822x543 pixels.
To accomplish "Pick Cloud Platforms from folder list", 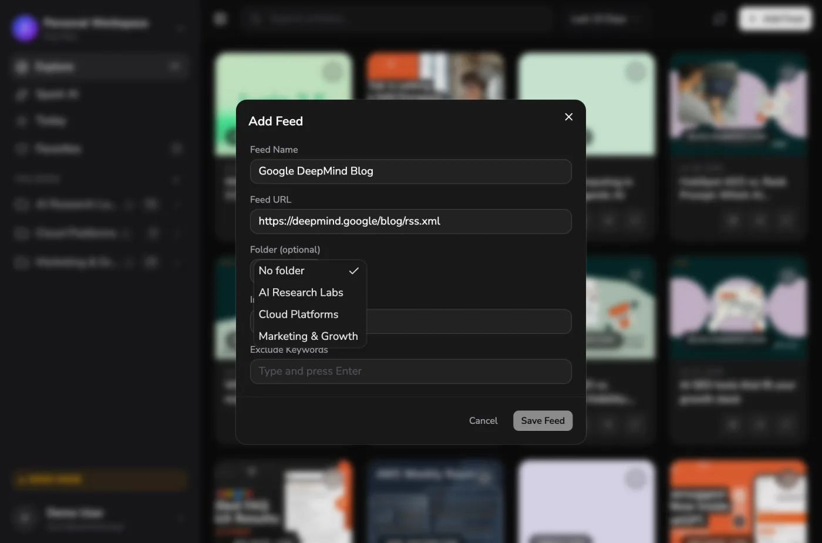I will 310,314.
